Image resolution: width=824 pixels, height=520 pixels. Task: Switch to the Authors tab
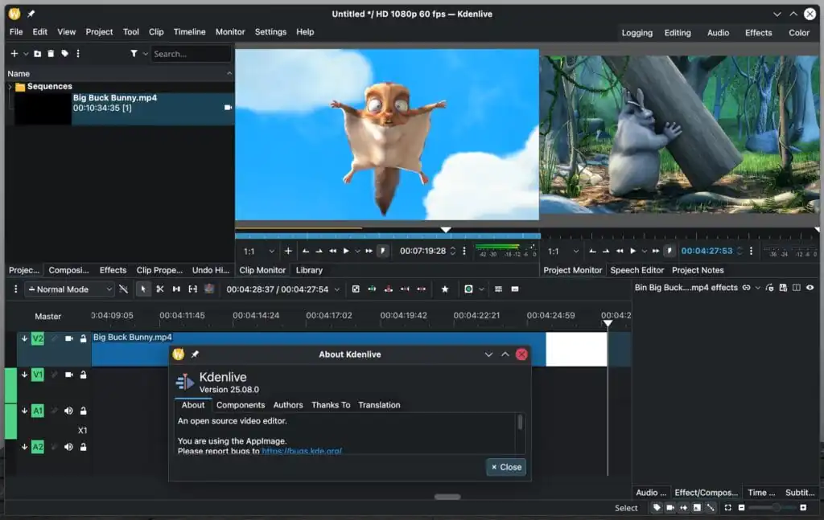287,405
